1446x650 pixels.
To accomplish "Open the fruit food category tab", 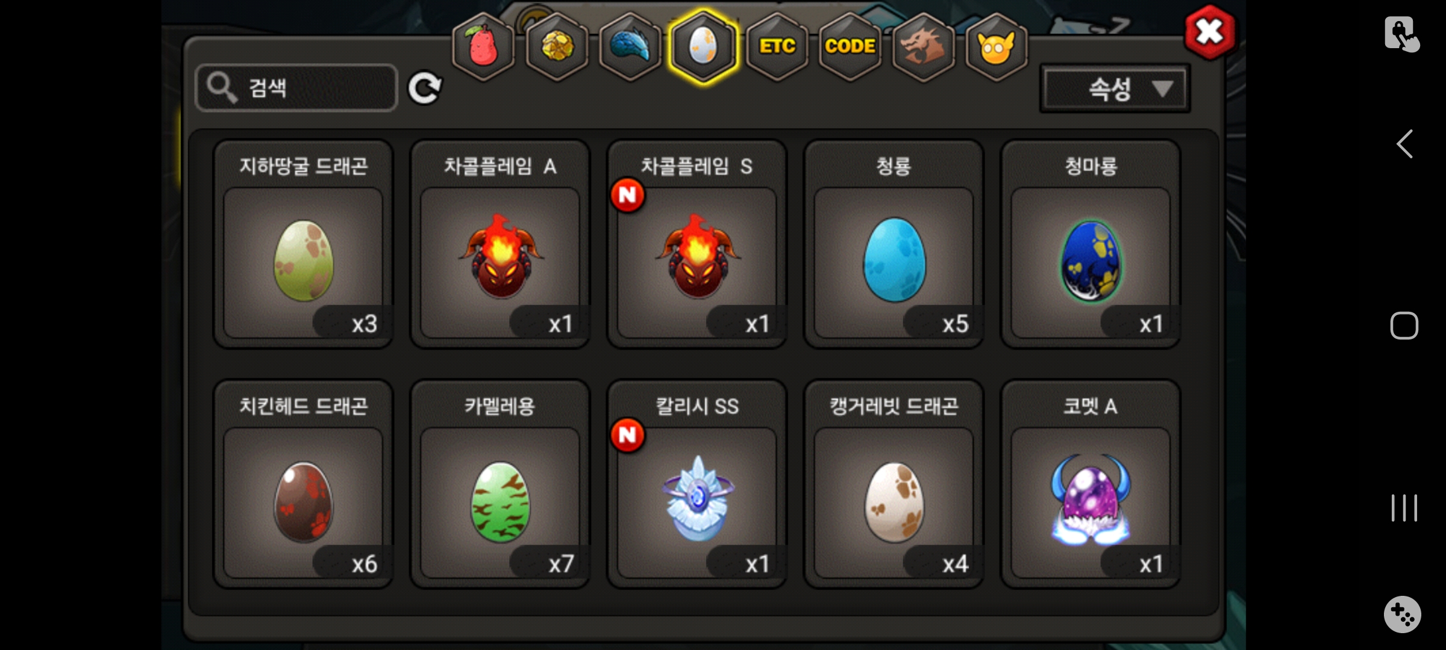I will click(x=484, y=47).
